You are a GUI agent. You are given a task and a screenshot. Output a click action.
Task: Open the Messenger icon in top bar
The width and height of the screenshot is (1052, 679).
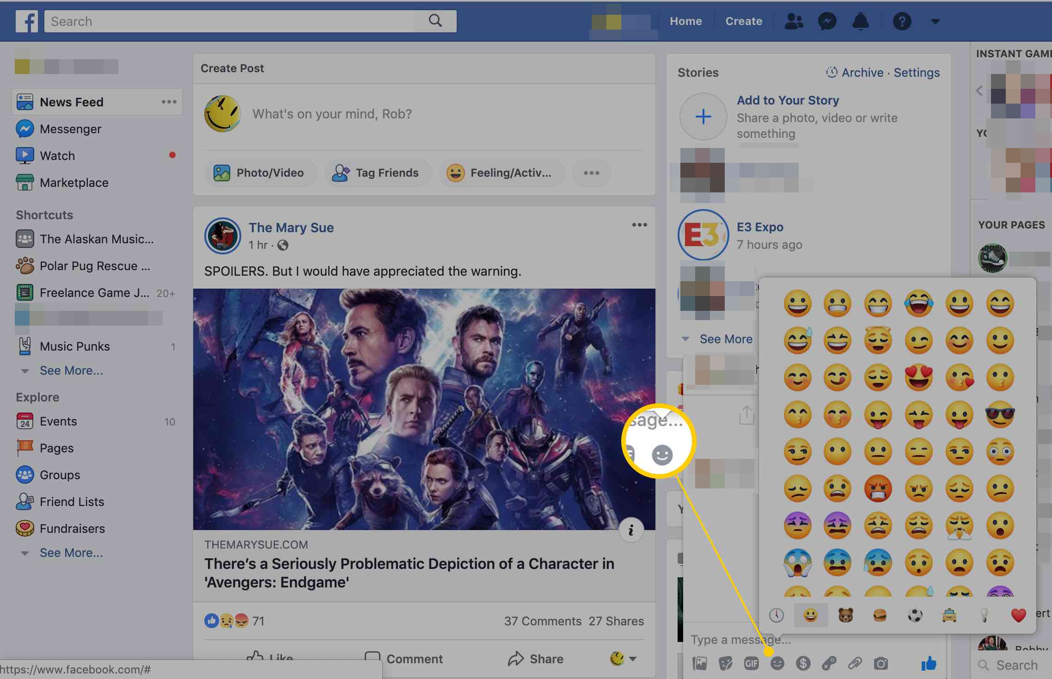pos(827,21)
